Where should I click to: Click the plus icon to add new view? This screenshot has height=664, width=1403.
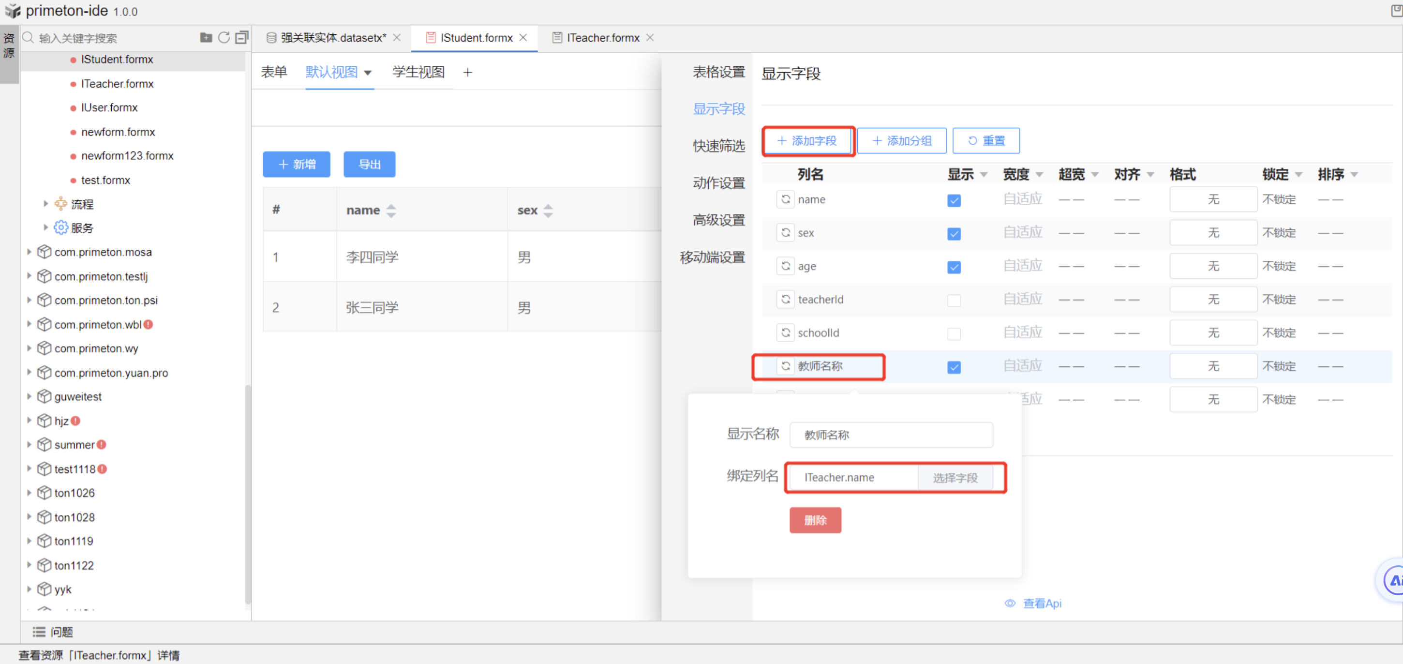coord(467,73)
